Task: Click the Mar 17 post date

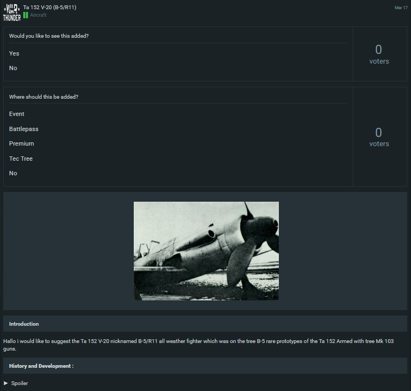Action: click(401, 8)
